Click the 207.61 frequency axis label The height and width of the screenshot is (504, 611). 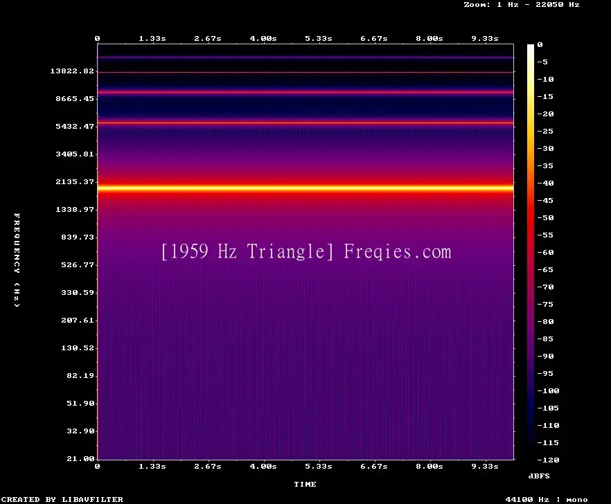click(x=78, y=320)
